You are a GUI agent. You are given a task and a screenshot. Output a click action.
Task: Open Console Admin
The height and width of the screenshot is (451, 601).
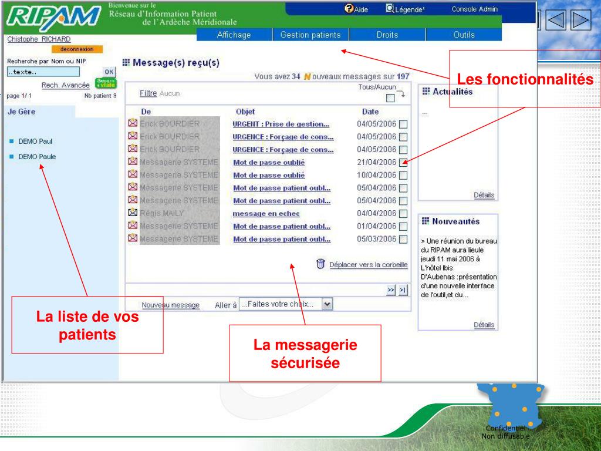pyautogui.click(x=474, y=9)
